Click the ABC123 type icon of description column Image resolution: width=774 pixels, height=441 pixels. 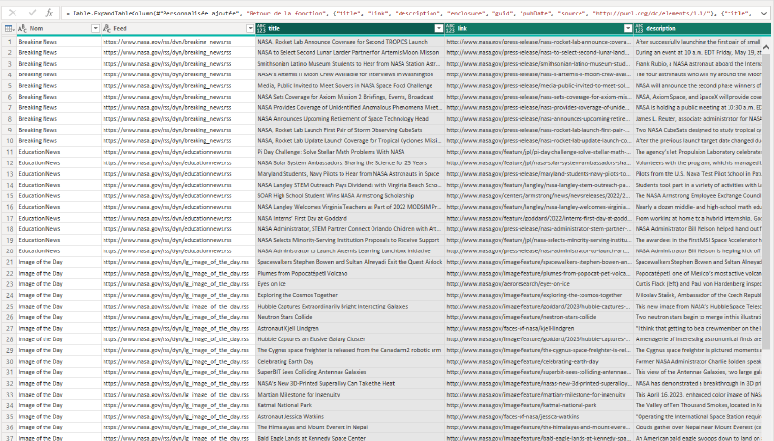[640, 29]
